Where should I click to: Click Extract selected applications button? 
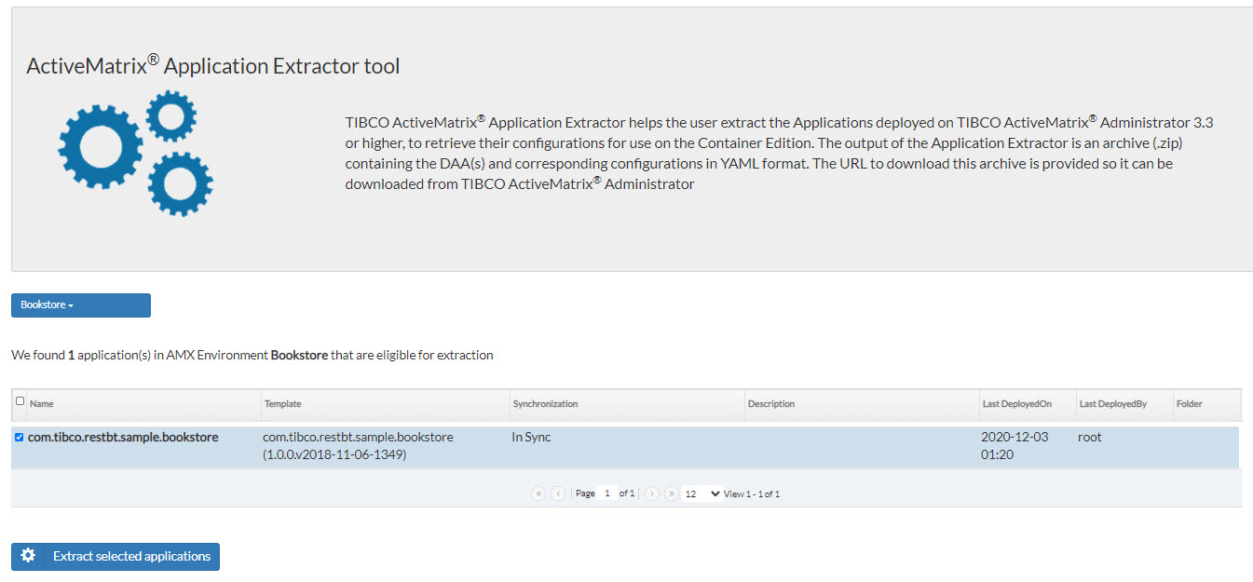tap(116, 557)
